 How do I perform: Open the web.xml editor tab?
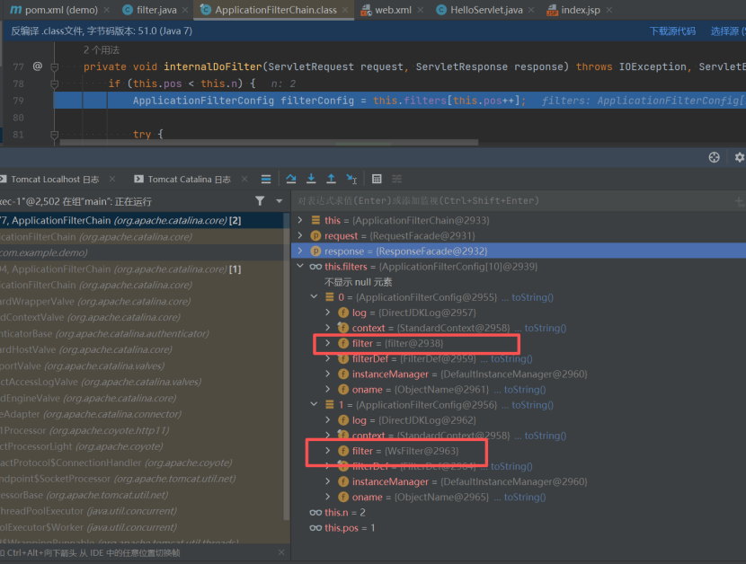386,10
